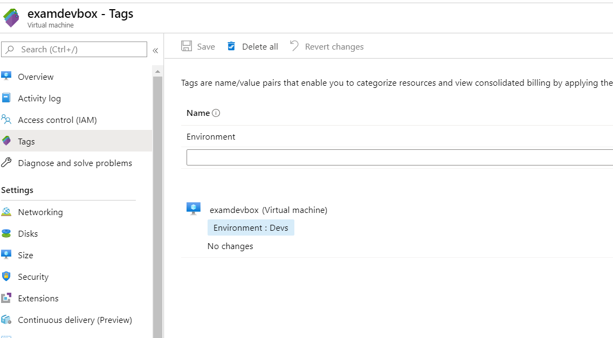Click the Settings section heading
Screen dimensions: 613x338
pos(17,190)
